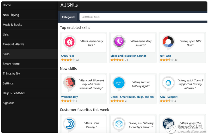Select the NPR One circular logo icon

click(168, 42)
